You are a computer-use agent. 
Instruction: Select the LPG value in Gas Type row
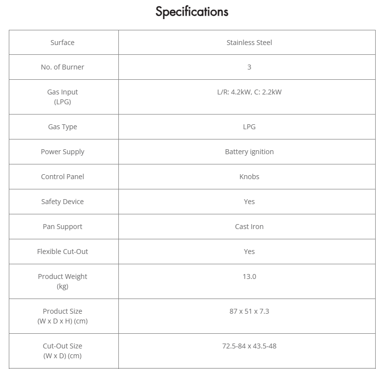point(249,127)
